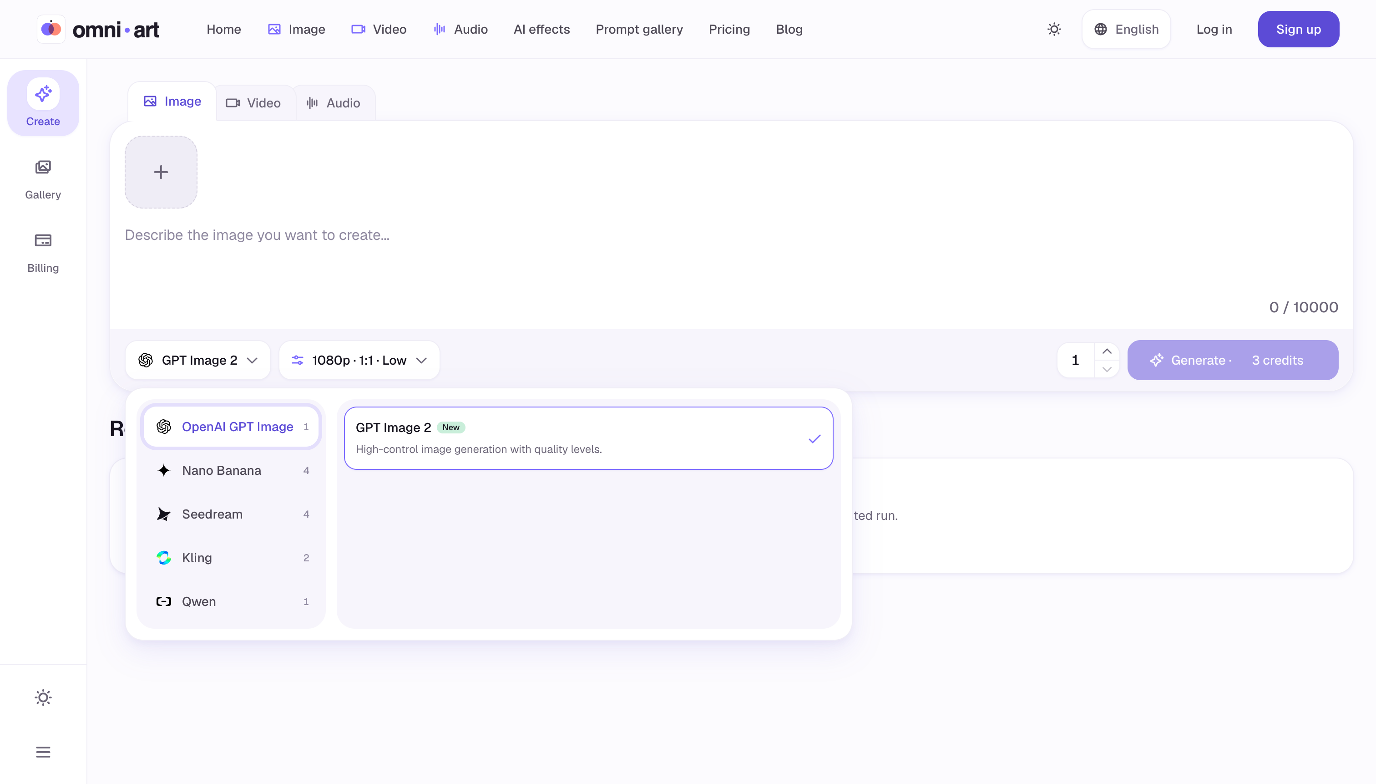
Task: Decrease image count with down arrow
Action: 1107,369
